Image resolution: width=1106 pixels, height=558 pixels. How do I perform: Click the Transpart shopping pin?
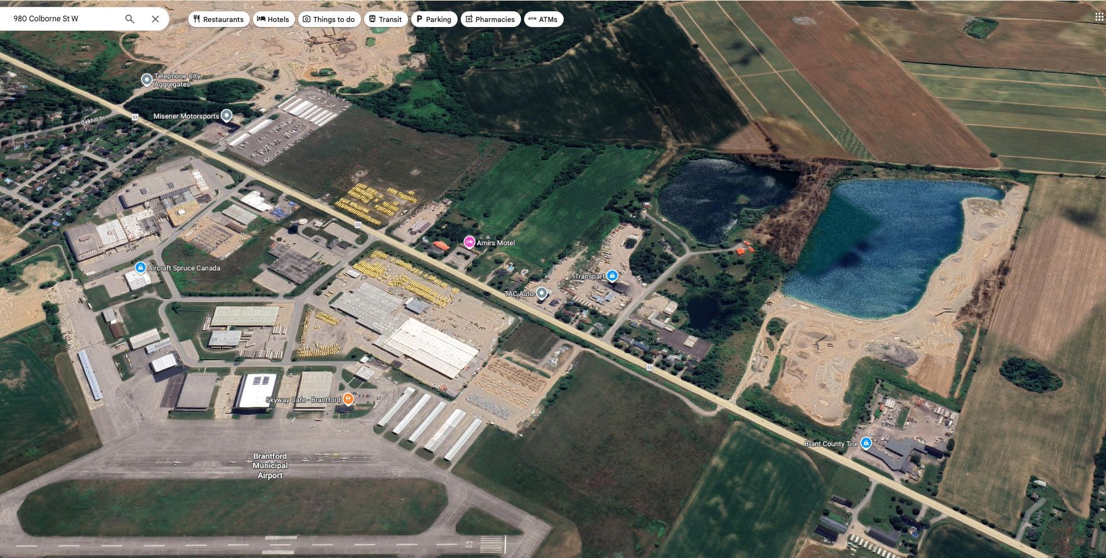pos(613,276)
